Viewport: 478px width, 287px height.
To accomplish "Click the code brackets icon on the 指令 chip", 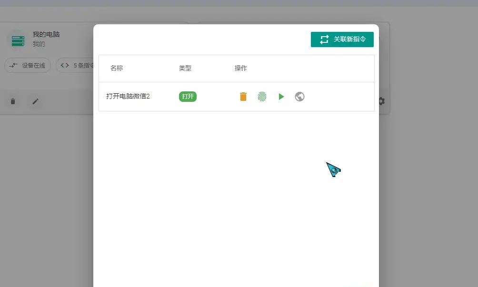I will [65, 65].
